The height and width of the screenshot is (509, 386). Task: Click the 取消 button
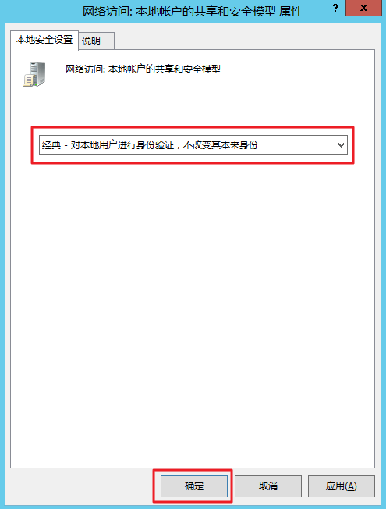pyautogui.click(x=268, y=486)
